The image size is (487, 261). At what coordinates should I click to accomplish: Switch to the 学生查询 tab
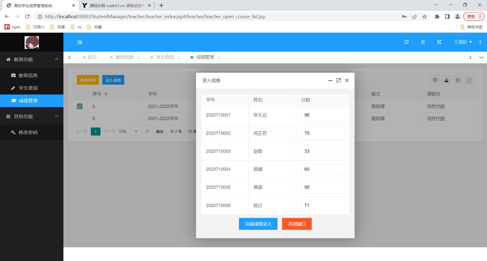pyautogui.click(x=165, y=57)
